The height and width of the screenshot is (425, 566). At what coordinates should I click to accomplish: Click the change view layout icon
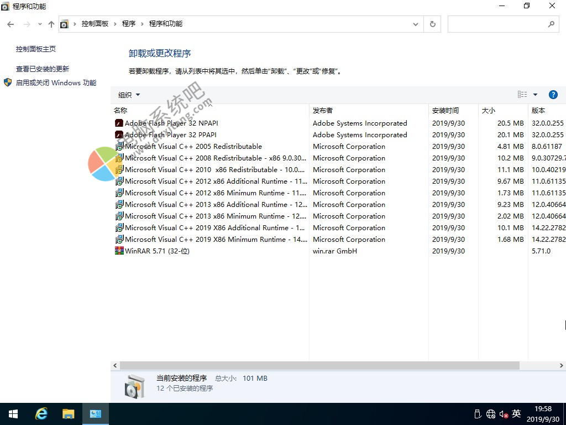point(522,95)
